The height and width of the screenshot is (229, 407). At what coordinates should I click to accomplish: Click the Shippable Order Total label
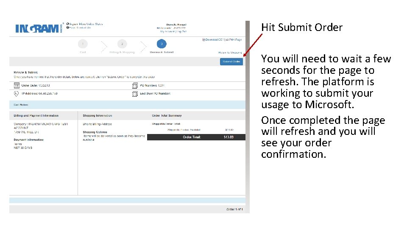[166, 124]
